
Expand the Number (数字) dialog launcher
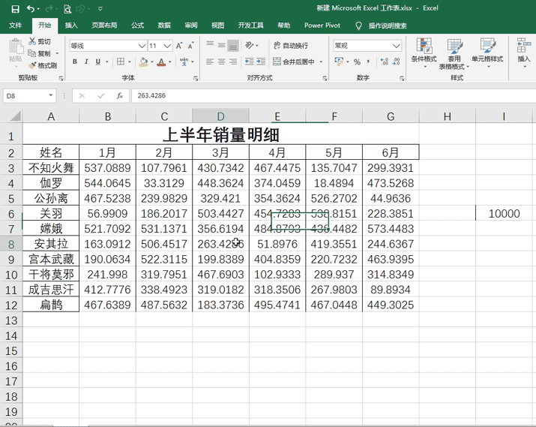(402, 78)
